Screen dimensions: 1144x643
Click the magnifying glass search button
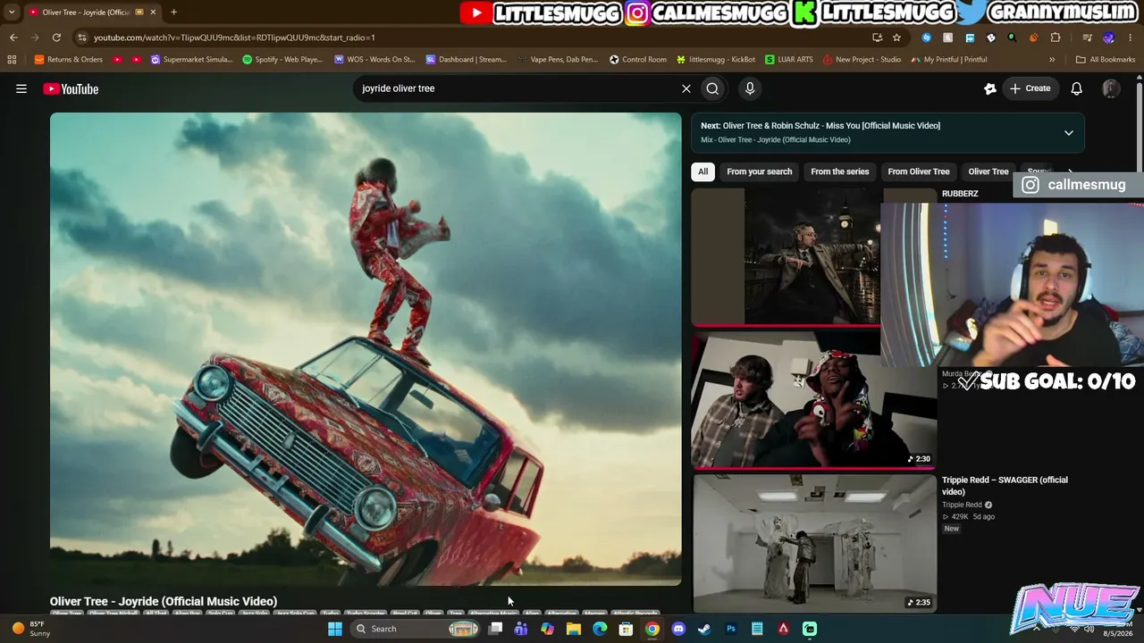pos(712,88)
